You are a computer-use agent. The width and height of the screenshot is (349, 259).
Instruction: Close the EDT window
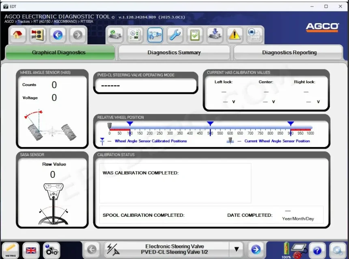340,6
